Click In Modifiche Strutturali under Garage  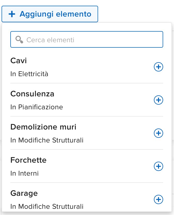click(47, 206)
